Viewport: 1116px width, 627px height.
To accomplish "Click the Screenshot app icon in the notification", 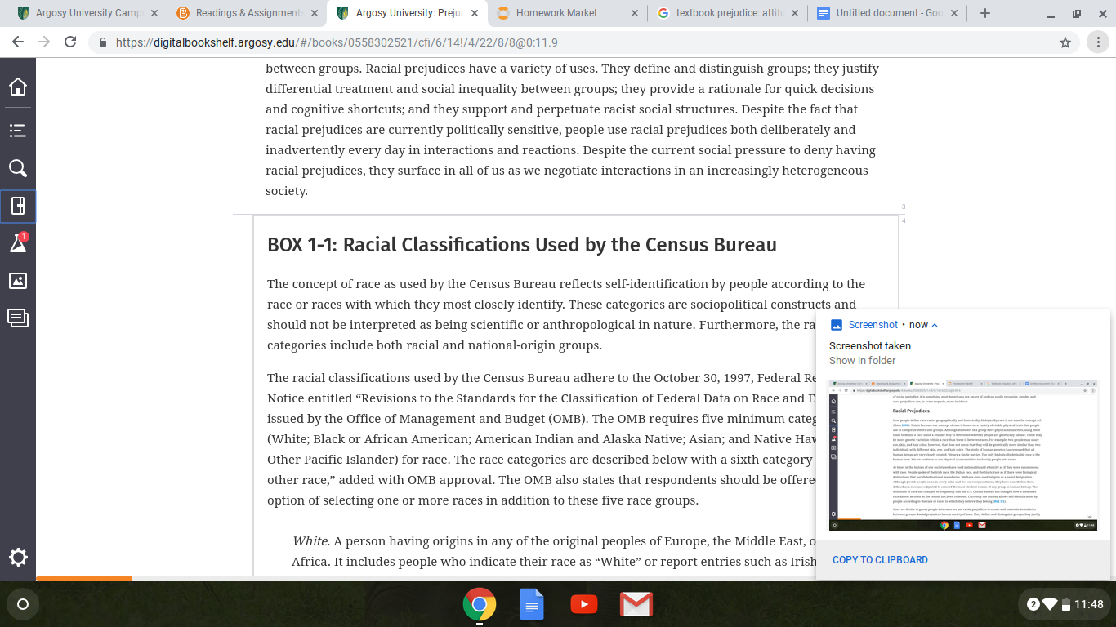I will [x=837, y=325].
